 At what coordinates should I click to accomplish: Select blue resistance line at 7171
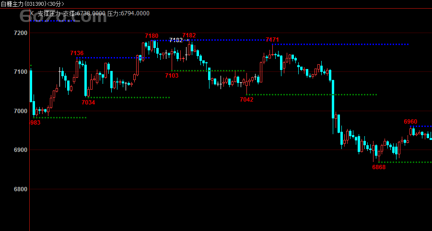(x=340, y=44)
